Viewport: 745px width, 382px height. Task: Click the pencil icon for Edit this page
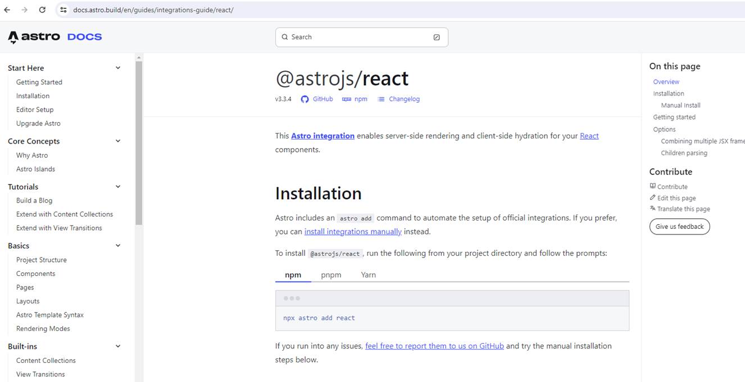pos(652,197)
